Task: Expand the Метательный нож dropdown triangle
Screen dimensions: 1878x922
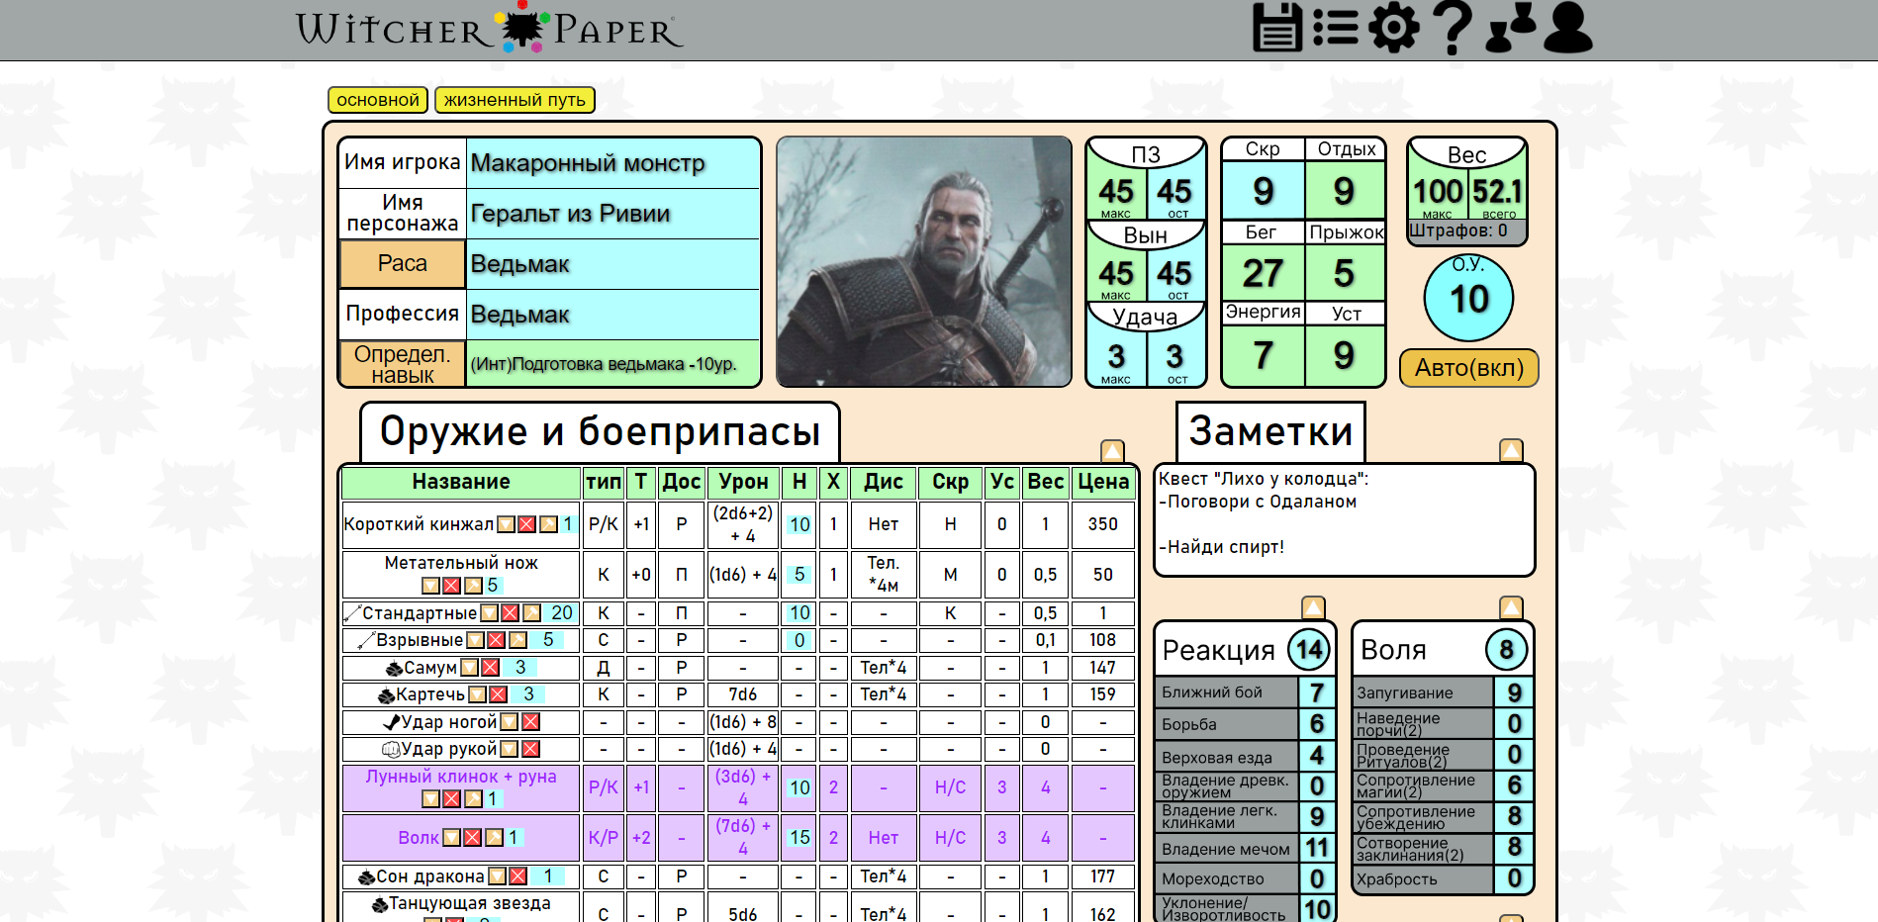Action: [430, 586]
